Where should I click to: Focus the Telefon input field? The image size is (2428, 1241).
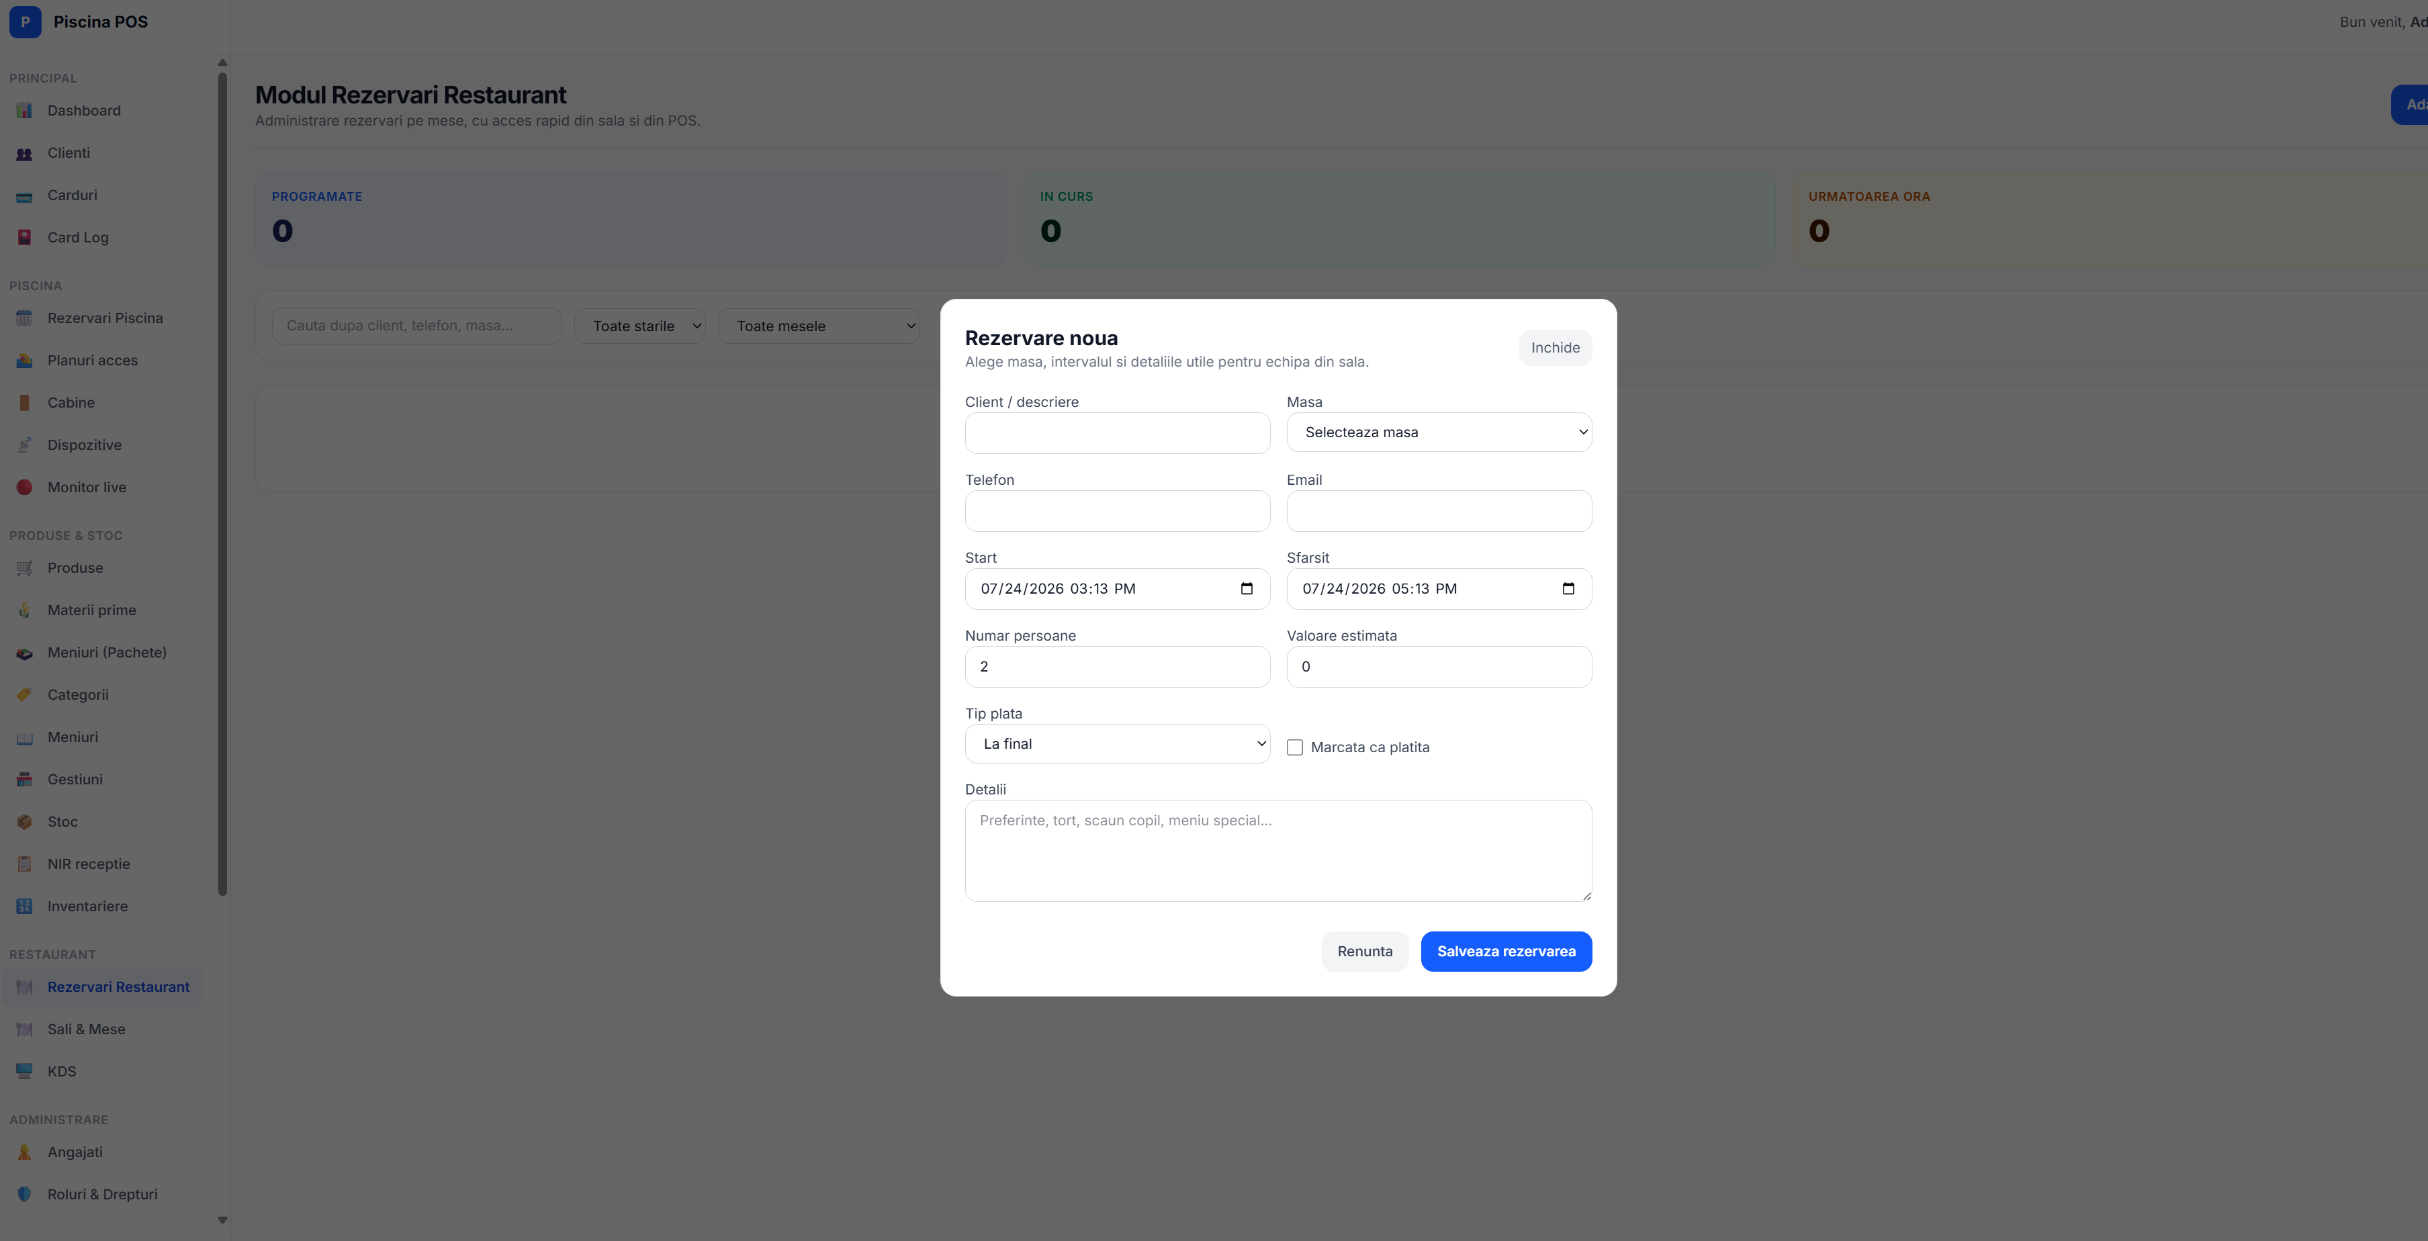1118,512
